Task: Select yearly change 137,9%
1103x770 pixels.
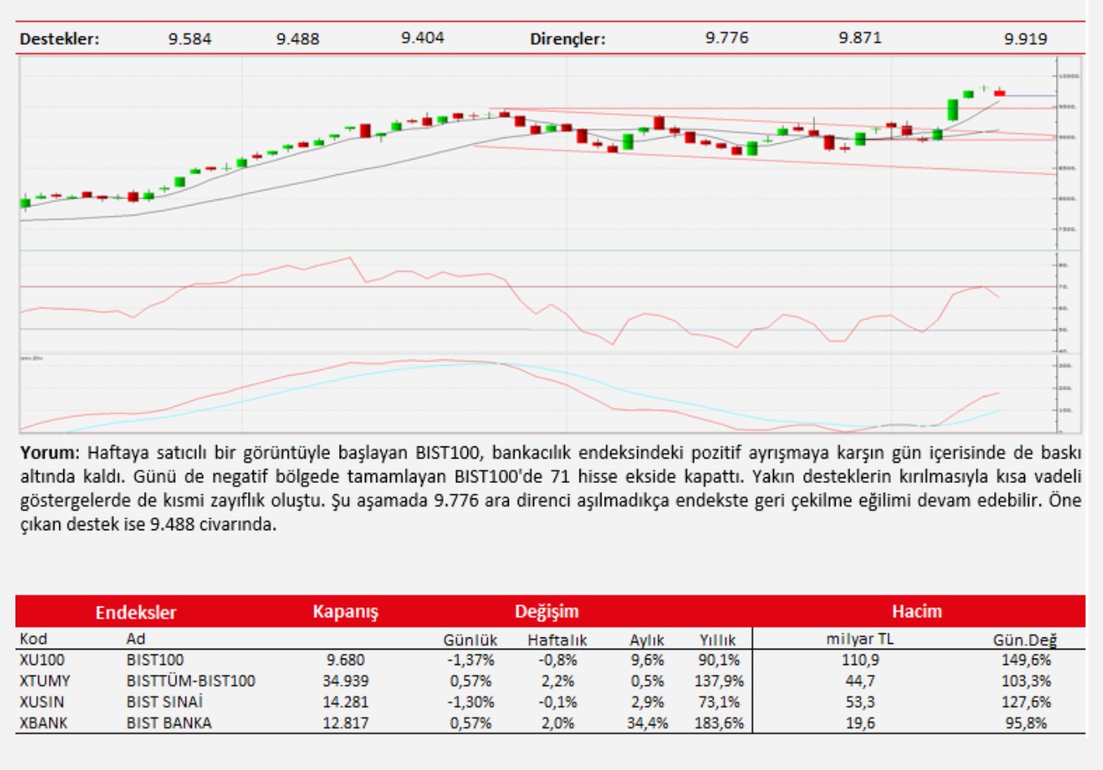Action: pos(719,681)
